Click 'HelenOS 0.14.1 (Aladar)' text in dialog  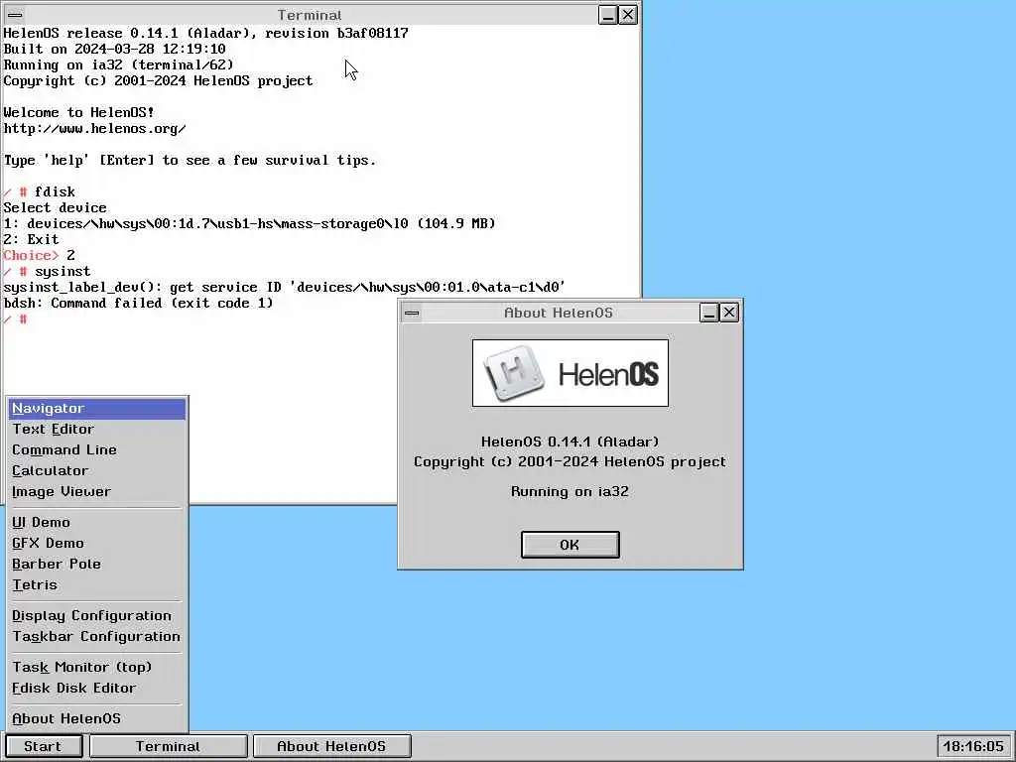(x=571, y=442)
